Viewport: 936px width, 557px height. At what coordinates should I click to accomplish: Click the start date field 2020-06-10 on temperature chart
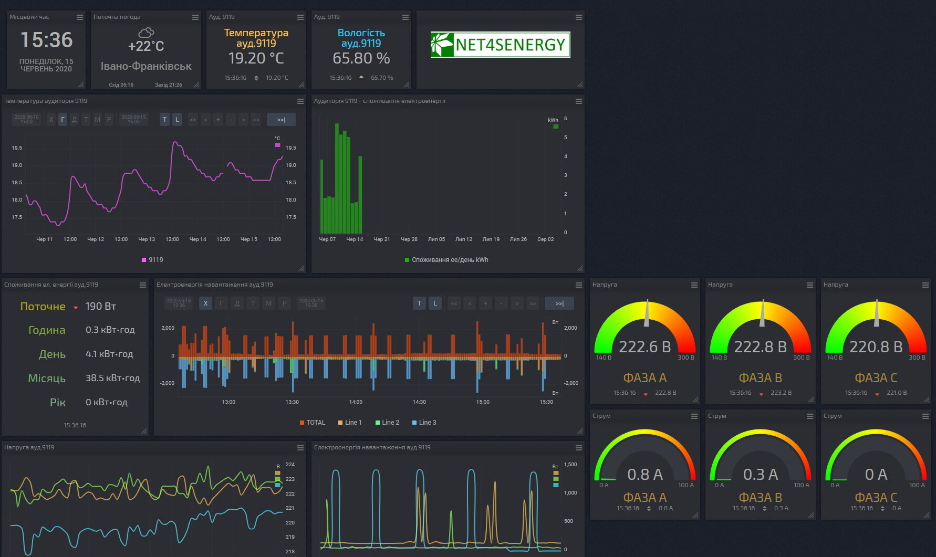(26, 120)
